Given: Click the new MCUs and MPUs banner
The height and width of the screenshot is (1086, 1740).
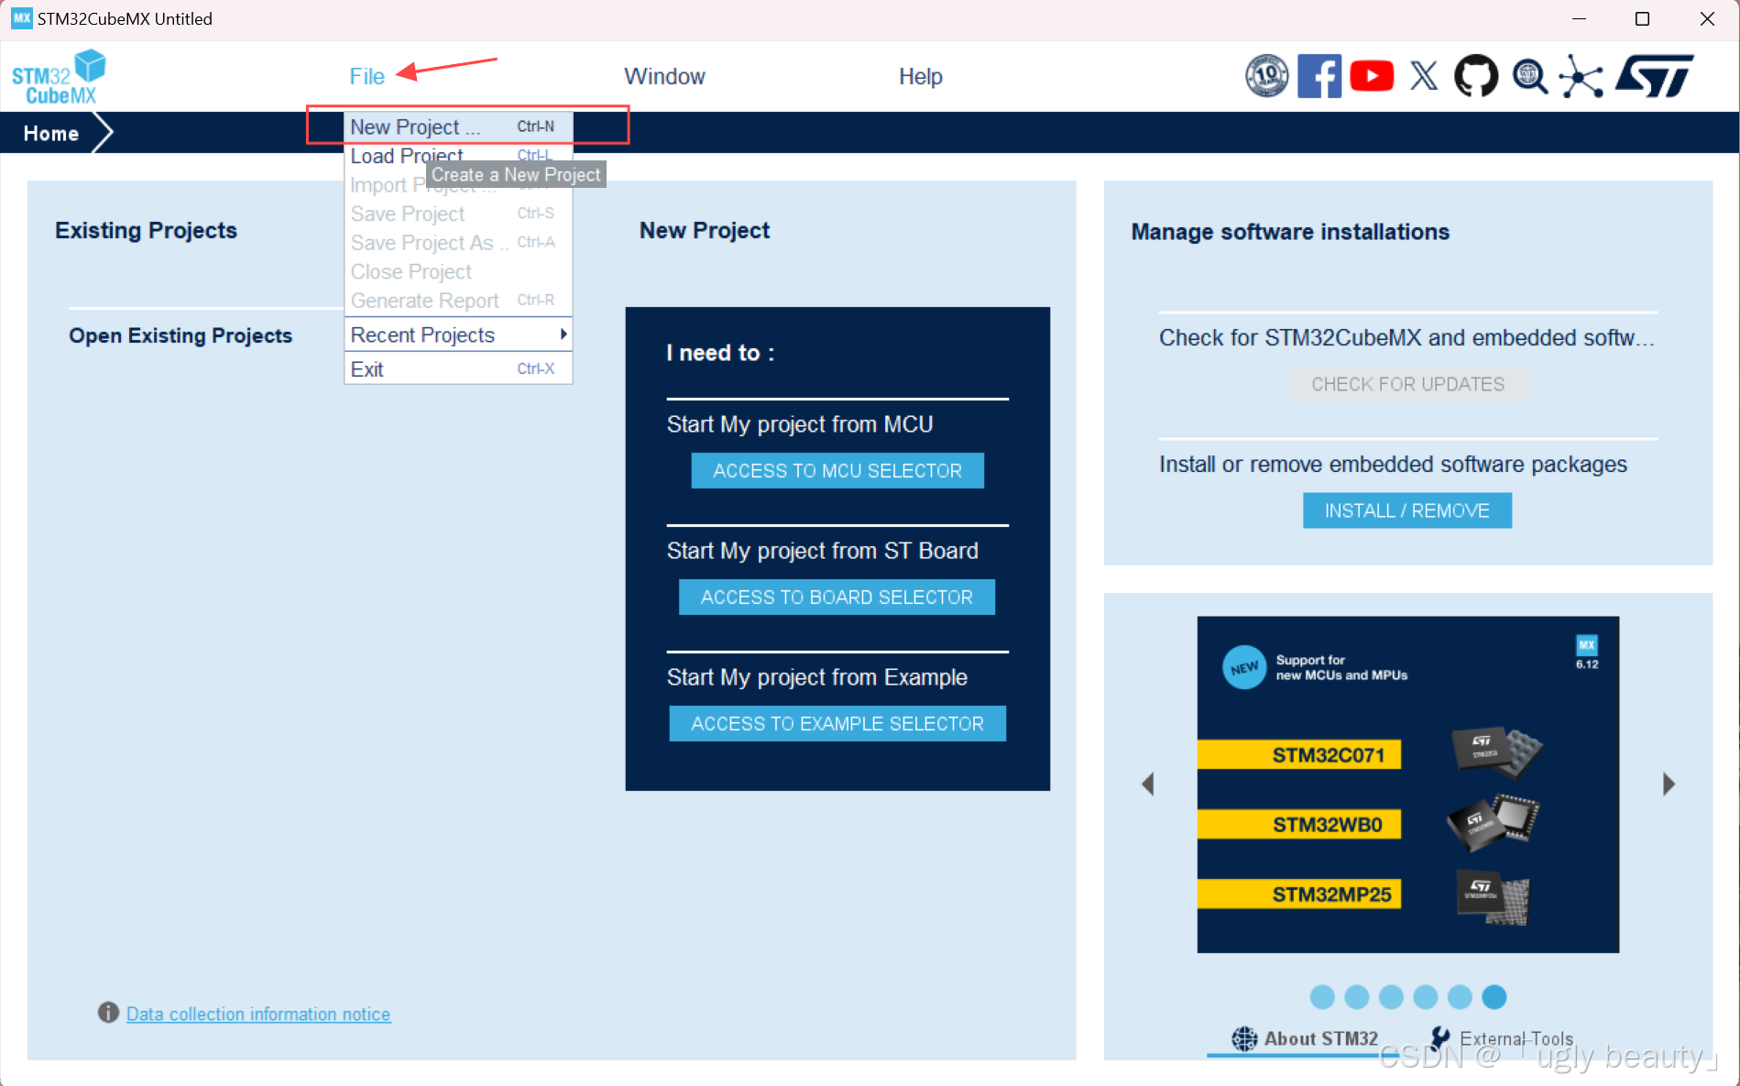Looking at the screenshot, I should (x=1407, y=784).
